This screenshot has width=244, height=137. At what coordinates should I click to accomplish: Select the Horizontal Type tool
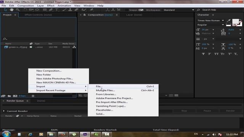57,10
